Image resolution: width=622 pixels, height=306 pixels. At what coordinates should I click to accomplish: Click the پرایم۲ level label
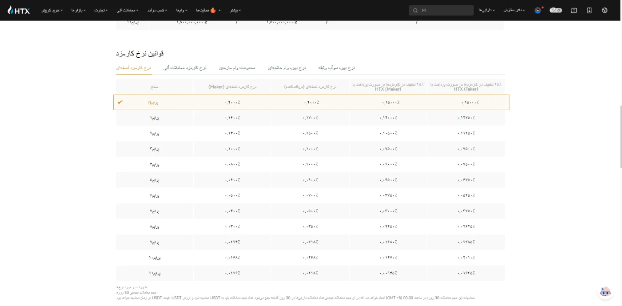(154, 133)
